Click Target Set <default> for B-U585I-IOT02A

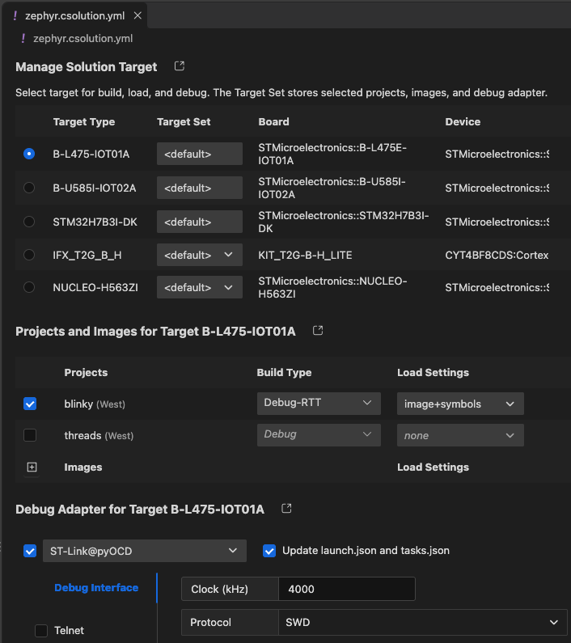click(x=199, y=188)
